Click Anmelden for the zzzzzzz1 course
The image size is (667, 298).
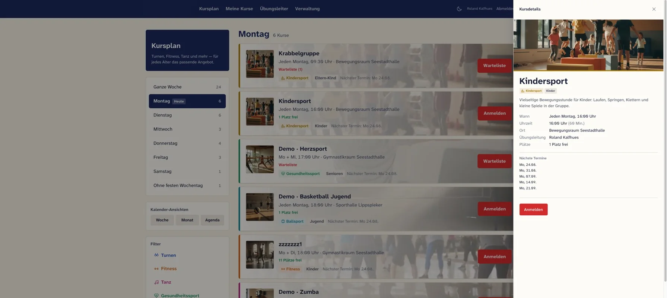pos(495,257)
